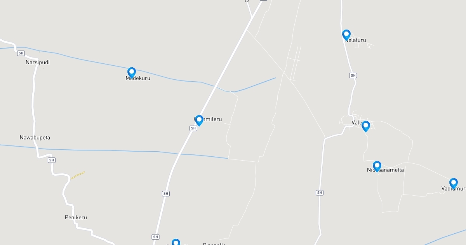Click the pin near Vallu village

coord(365,126)
